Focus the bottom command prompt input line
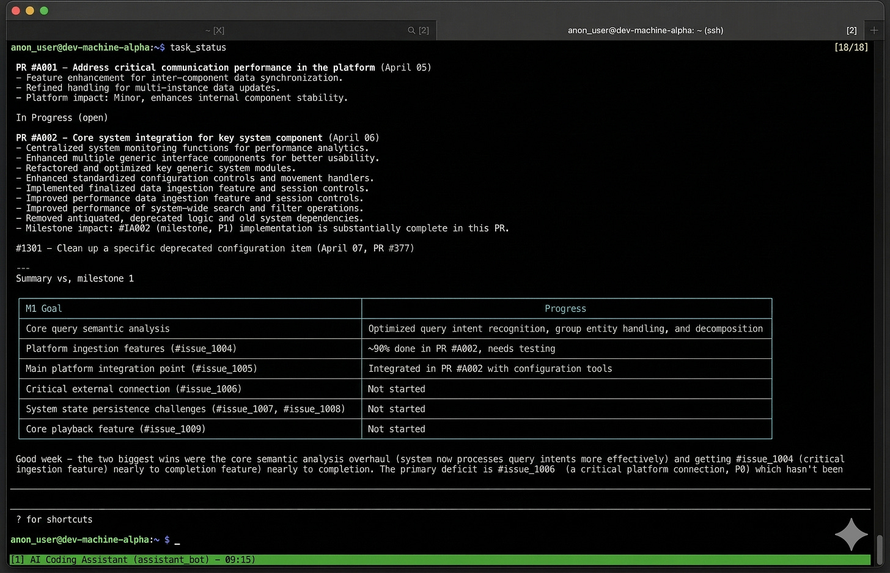This screenshot has width=890, height=573. click(x=440, y=539)
